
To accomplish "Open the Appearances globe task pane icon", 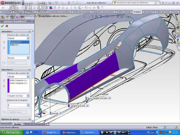I will (178, 40).
